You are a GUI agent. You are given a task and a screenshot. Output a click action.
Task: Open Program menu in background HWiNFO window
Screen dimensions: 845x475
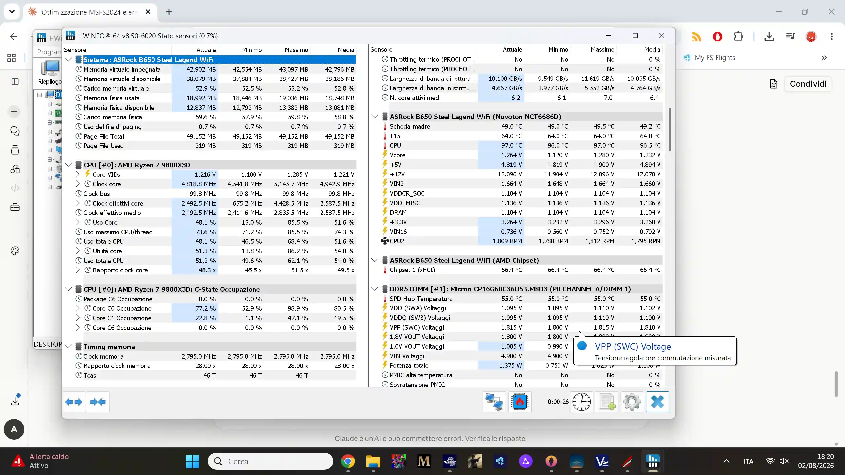(49, 52)
